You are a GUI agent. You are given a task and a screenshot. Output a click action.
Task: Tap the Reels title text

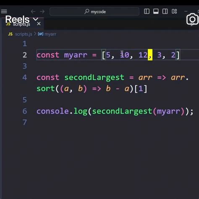(17, 19)
